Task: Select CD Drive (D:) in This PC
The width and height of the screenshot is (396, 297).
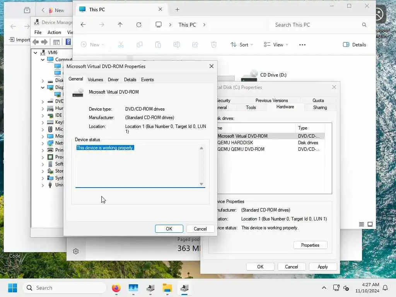Action: (264, 75)
